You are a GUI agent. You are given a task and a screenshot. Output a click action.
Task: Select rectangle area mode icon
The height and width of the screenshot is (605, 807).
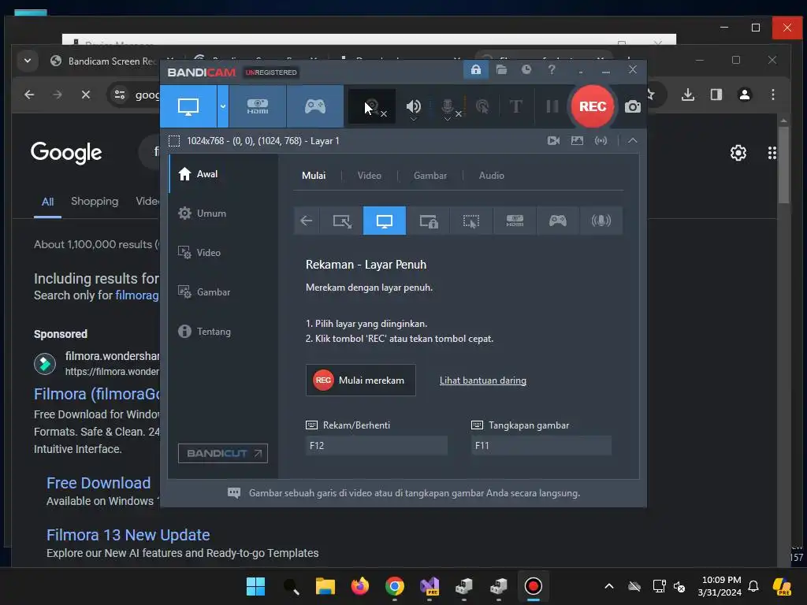click(342, 221)
